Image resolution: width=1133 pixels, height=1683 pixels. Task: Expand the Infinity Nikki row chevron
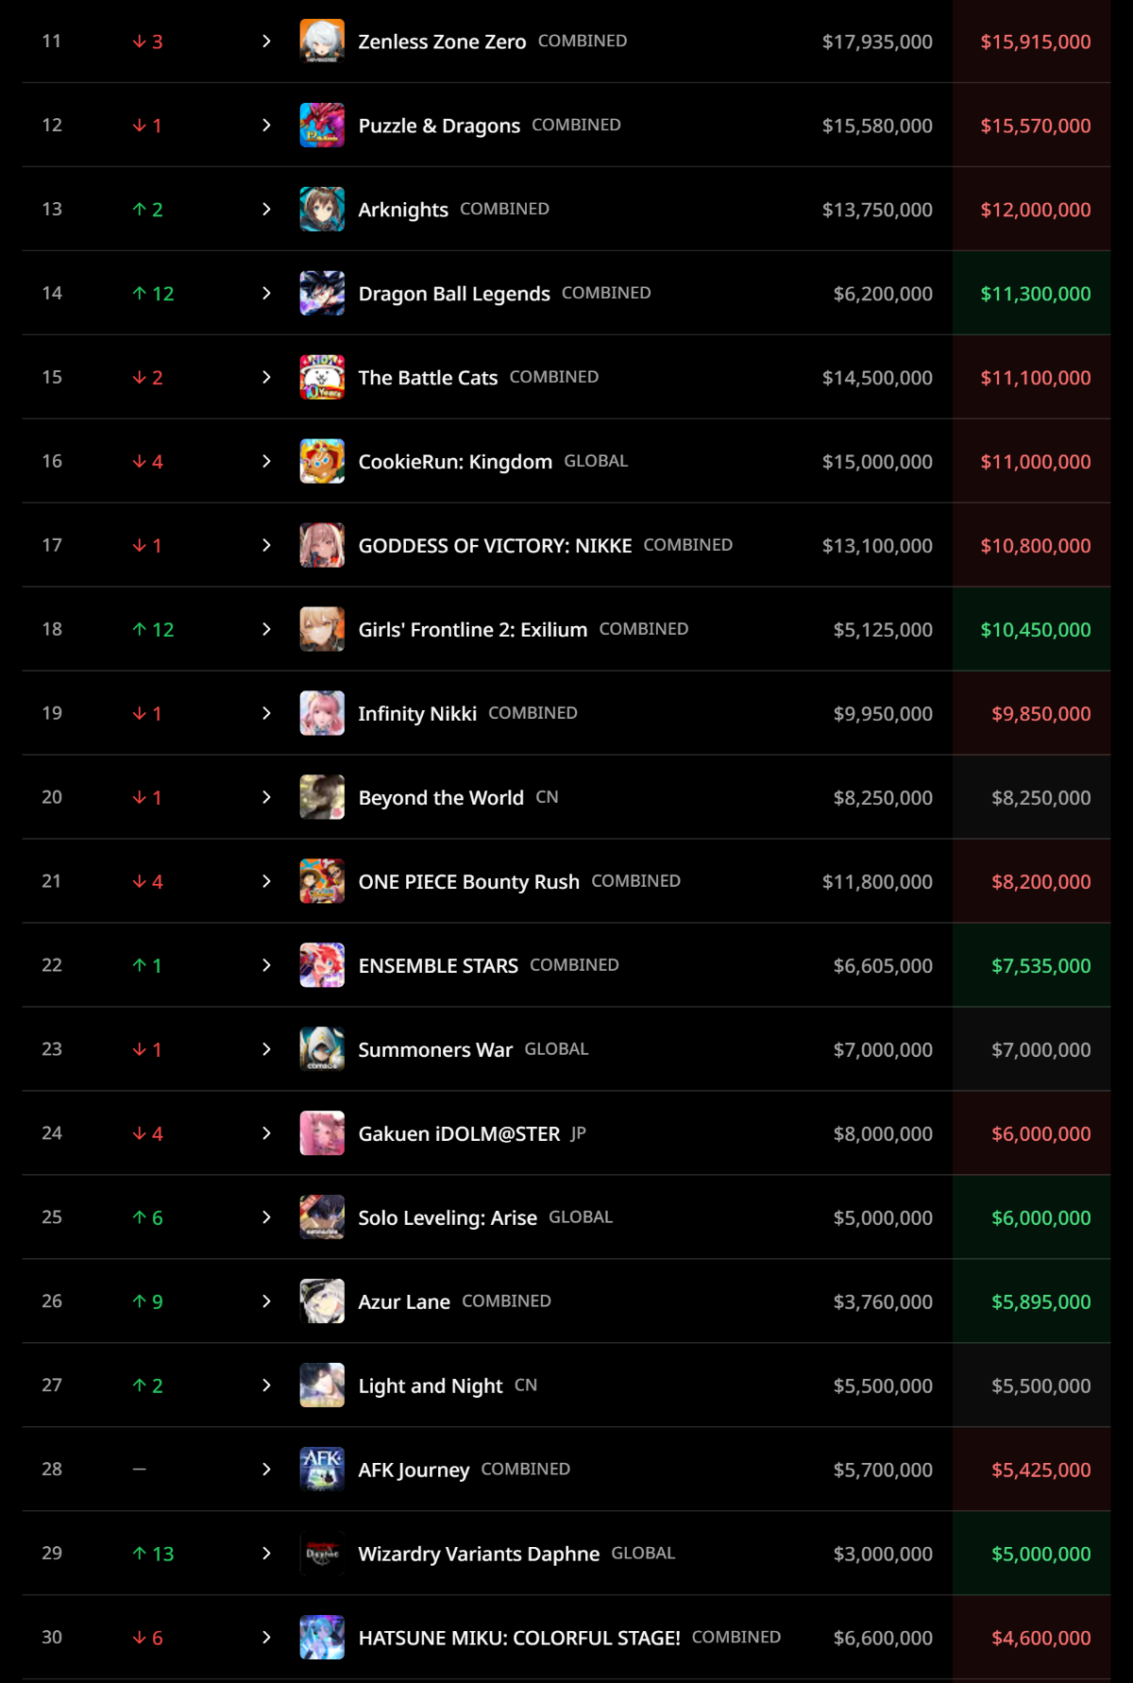266,714
